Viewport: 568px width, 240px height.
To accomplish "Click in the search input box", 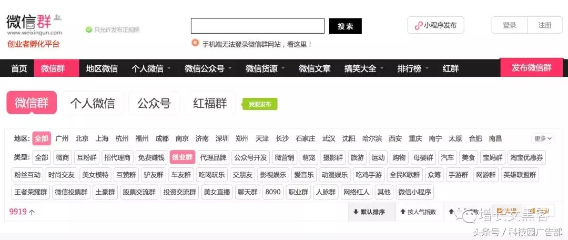I will [x=258, y=26].
